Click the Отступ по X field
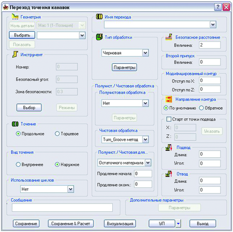This screenshot has height=232, width=233. tap(210, 80)
